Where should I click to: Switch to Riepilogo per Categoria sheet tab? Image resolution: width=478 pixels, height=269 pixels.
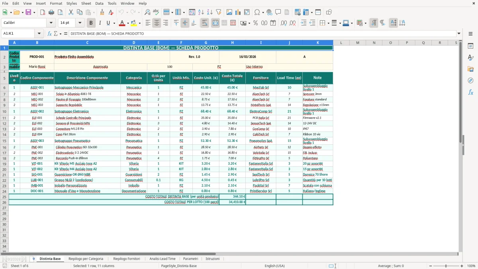(x=86, y=259)
